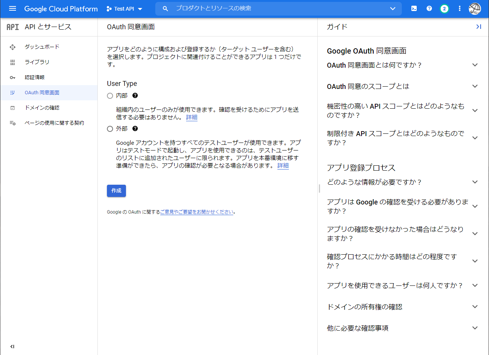
Task: Collapse the ガイド panel with arrow icon
Action: tap(479, 27)
